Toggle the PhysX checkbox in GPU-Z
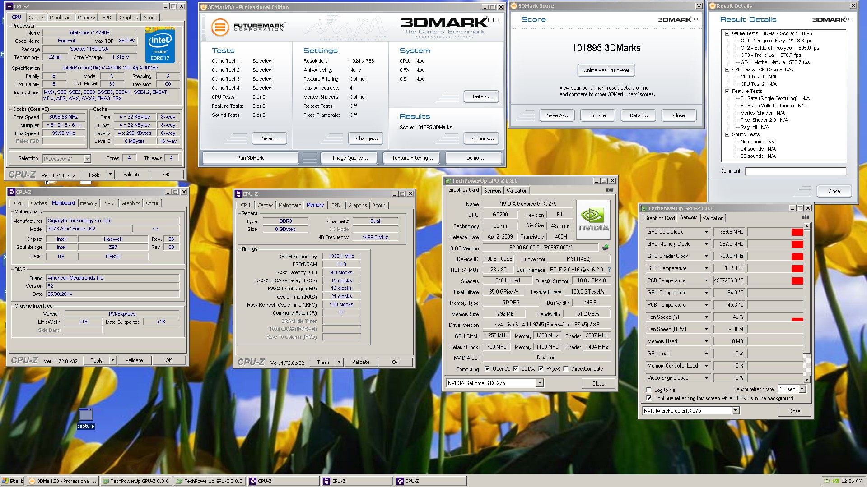Image resolution: width=867 pixels, height=487 pixels. coord(541,369)
